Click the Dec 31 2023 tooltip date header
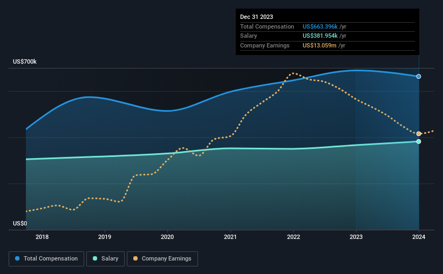This screenshot has height=274, width=443. click(256, 17)
